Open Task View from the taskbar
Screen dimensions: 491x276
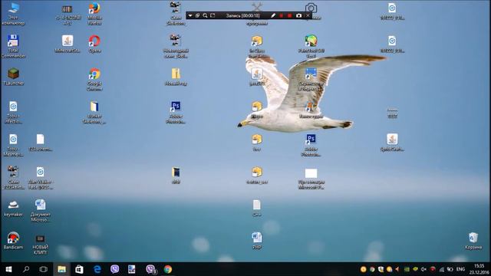tap(43, 269)
